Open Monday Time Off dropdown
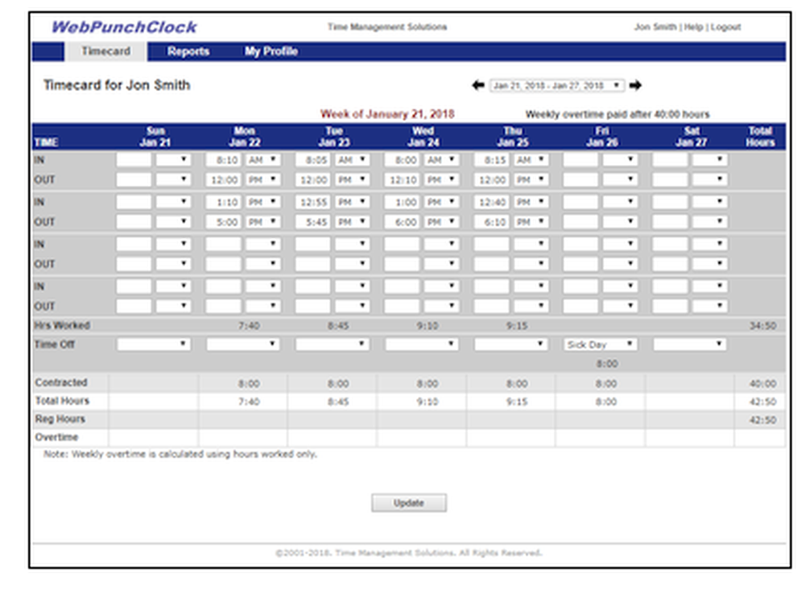Viewport: 805px width, 597px height. click(x=243, y=344)
